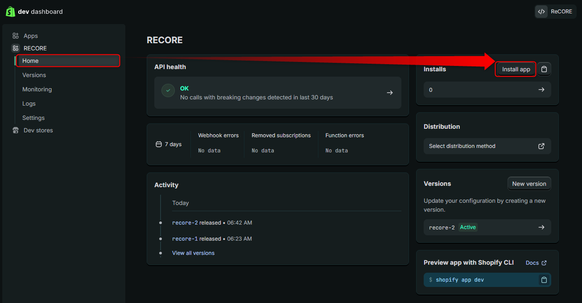Click the OK check status icon

coord(168,90)
